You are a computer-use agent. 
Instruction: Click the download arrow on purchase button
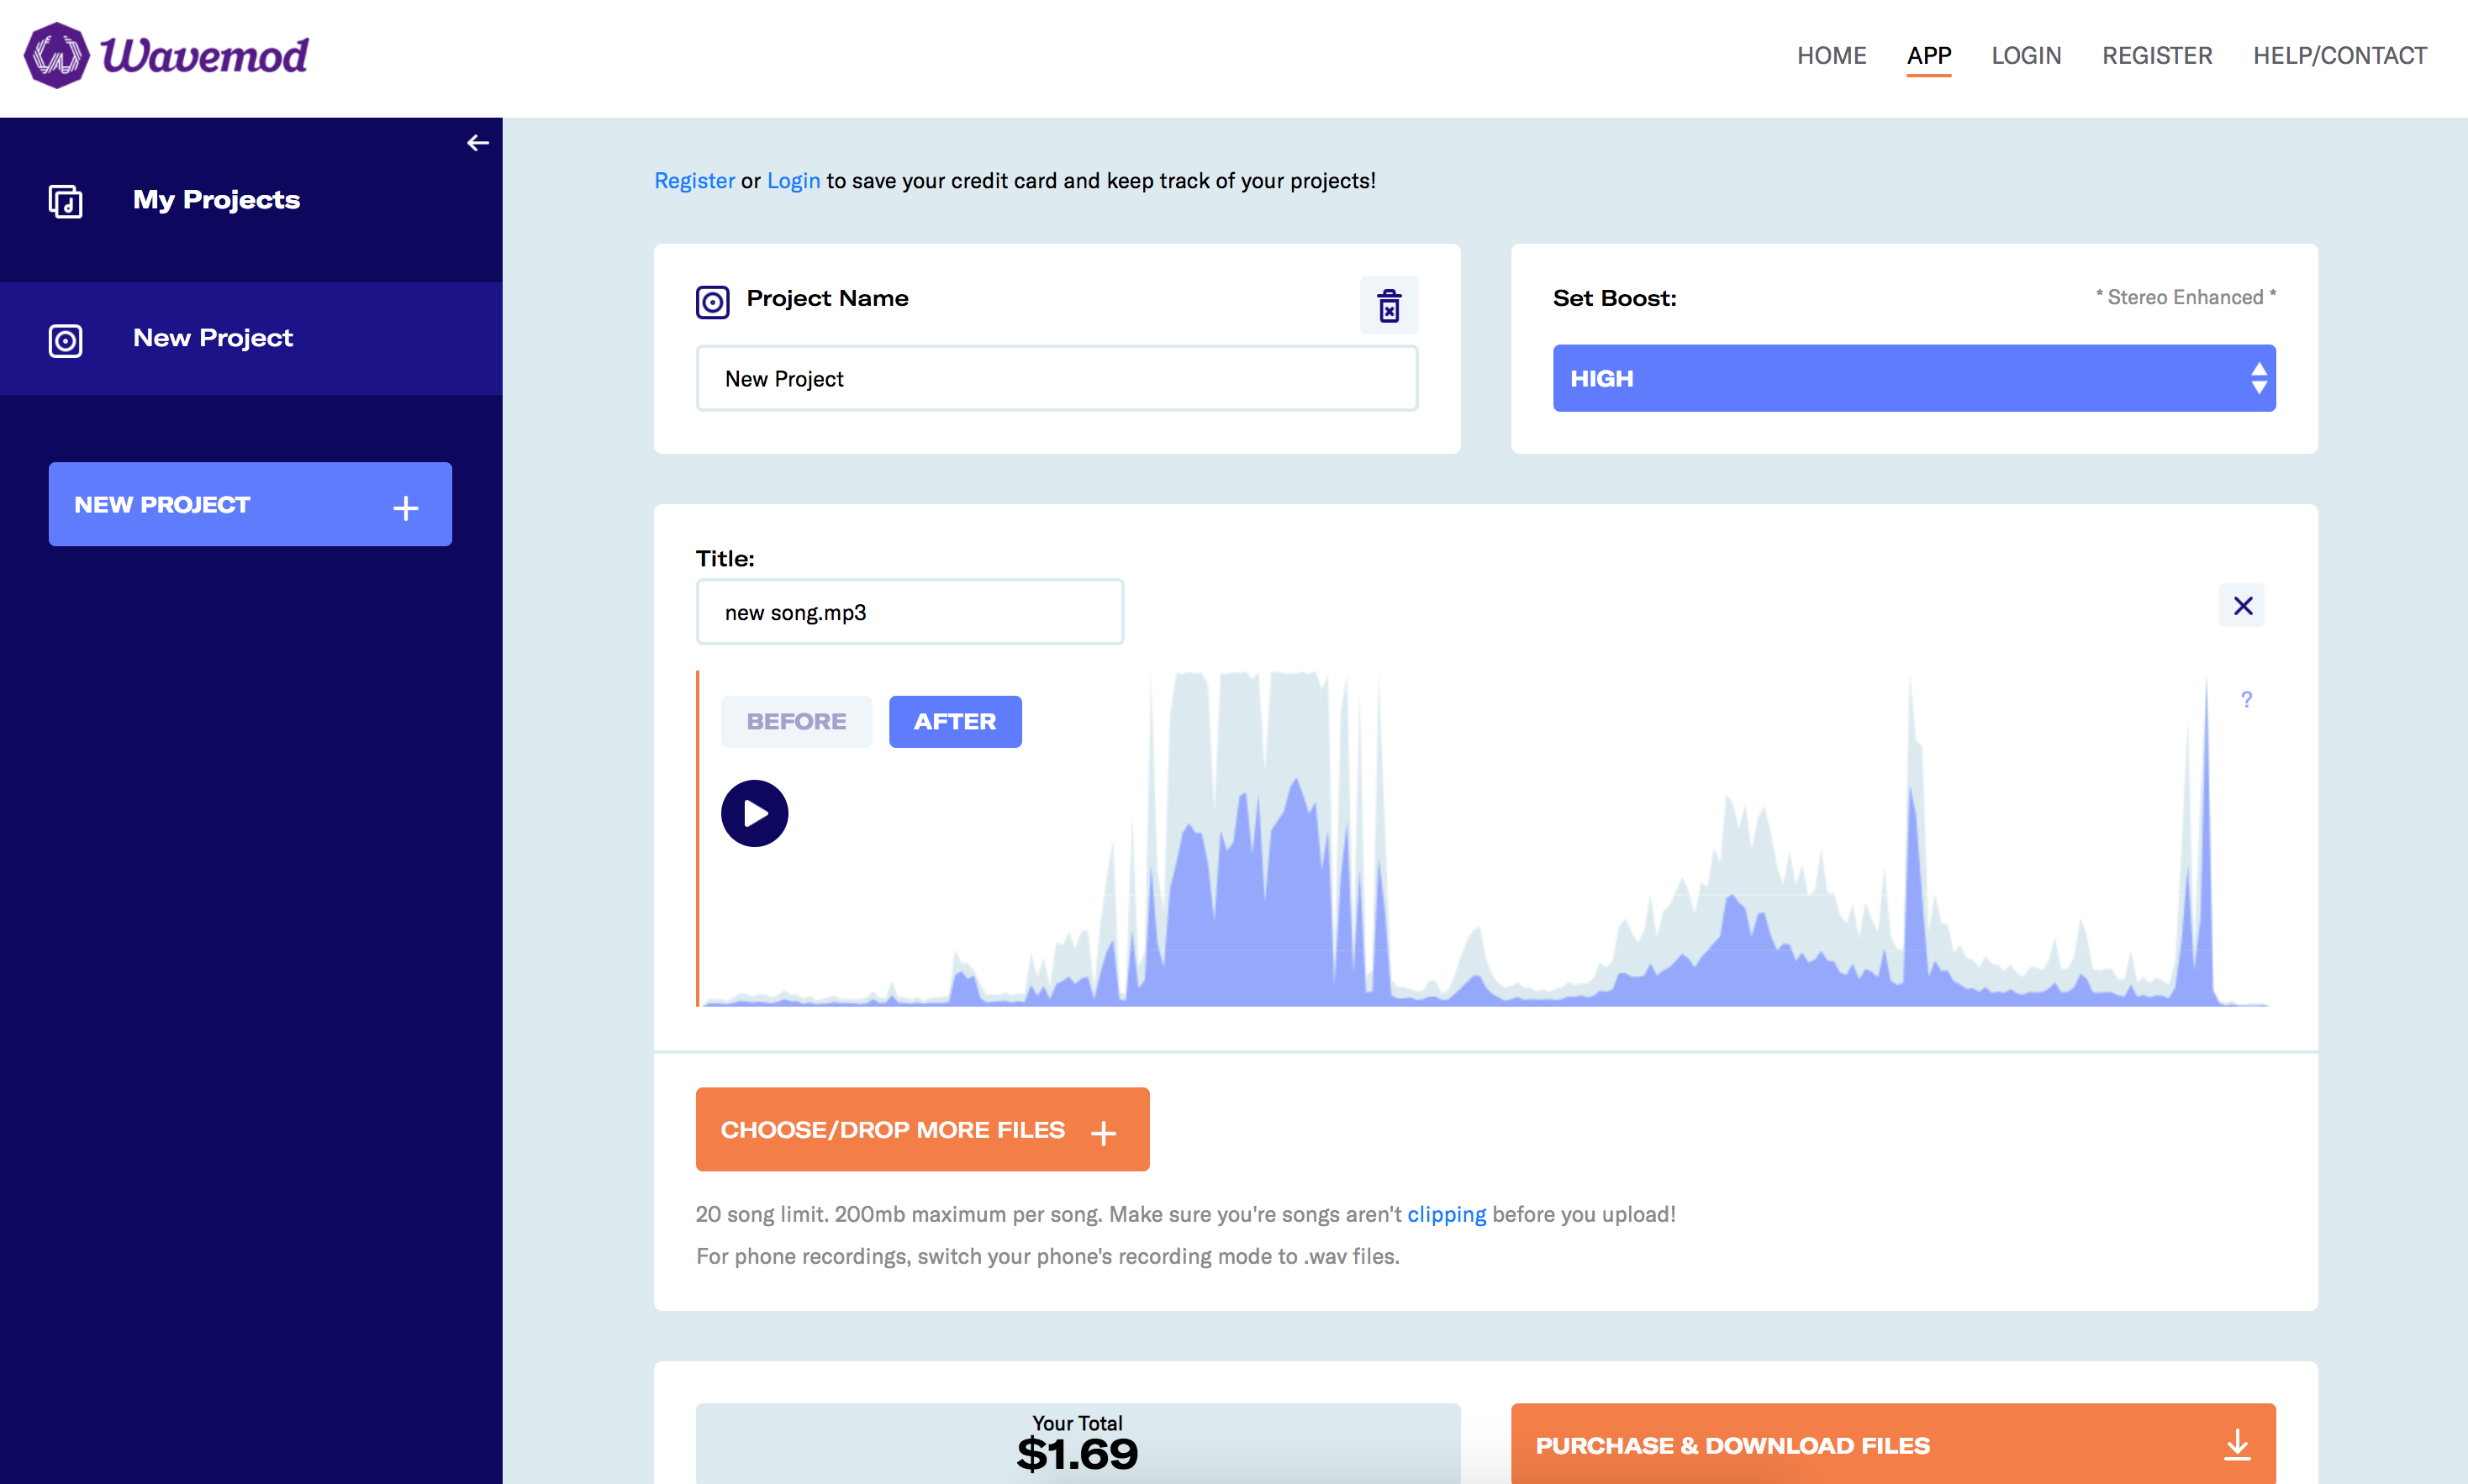tap(2236, 1445)
